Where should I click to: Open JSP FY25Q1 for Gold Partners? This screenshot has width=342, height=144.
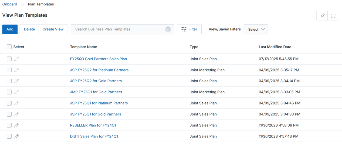tap(96, 114)
